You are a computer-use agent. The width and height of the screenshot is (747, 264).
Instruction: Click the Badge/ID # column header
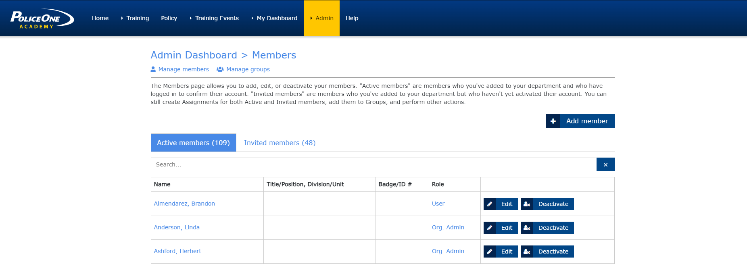coord(395,184)
